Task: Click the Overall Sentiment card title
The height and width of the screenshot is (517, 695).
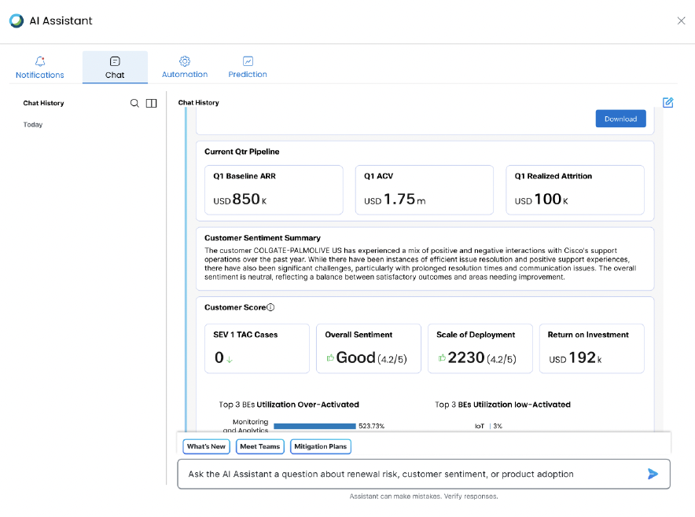Action: (359, 335)
